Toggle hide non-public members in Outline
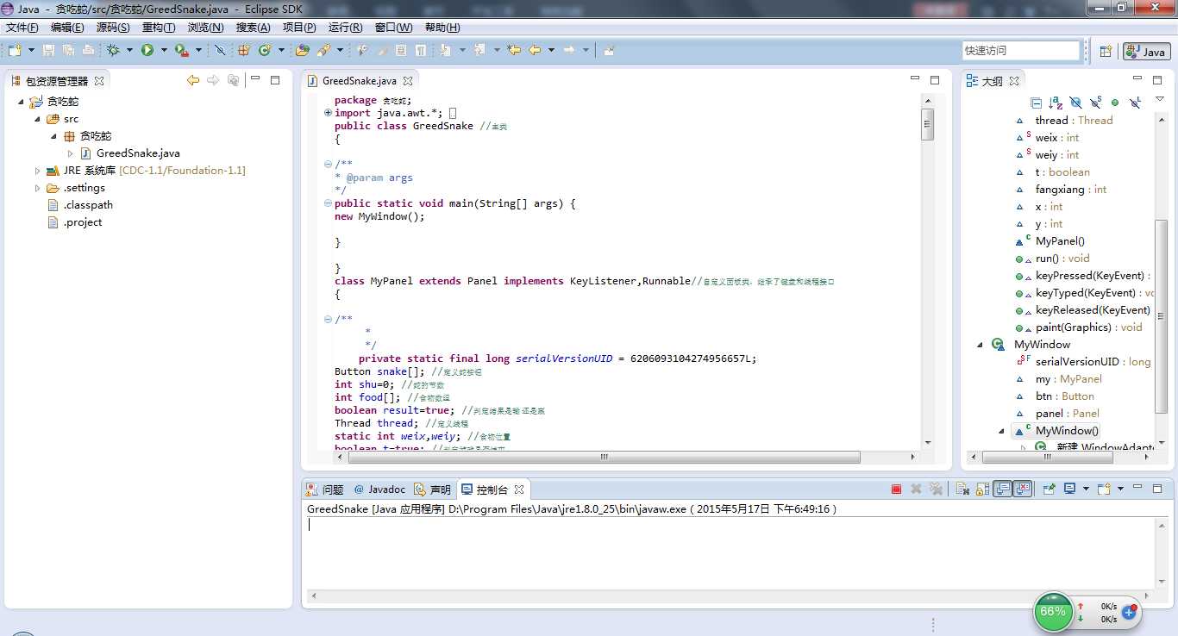This screenshot has width=1178, height=636. tap(1115, 103)
